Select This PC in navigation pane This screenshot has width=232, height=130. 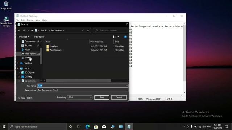click(27, 69)
